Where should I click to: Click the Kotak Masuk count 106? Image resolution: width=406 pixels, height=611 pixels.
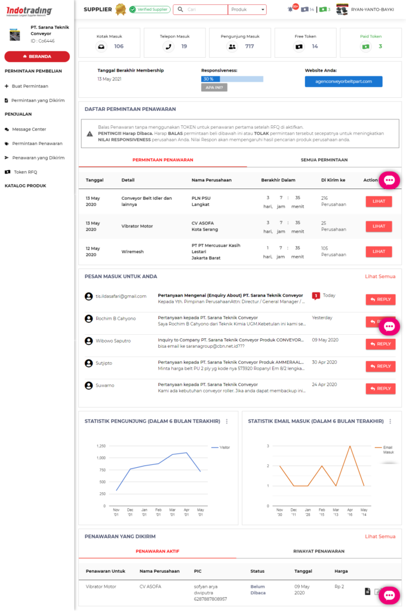(x=119, y=47)
